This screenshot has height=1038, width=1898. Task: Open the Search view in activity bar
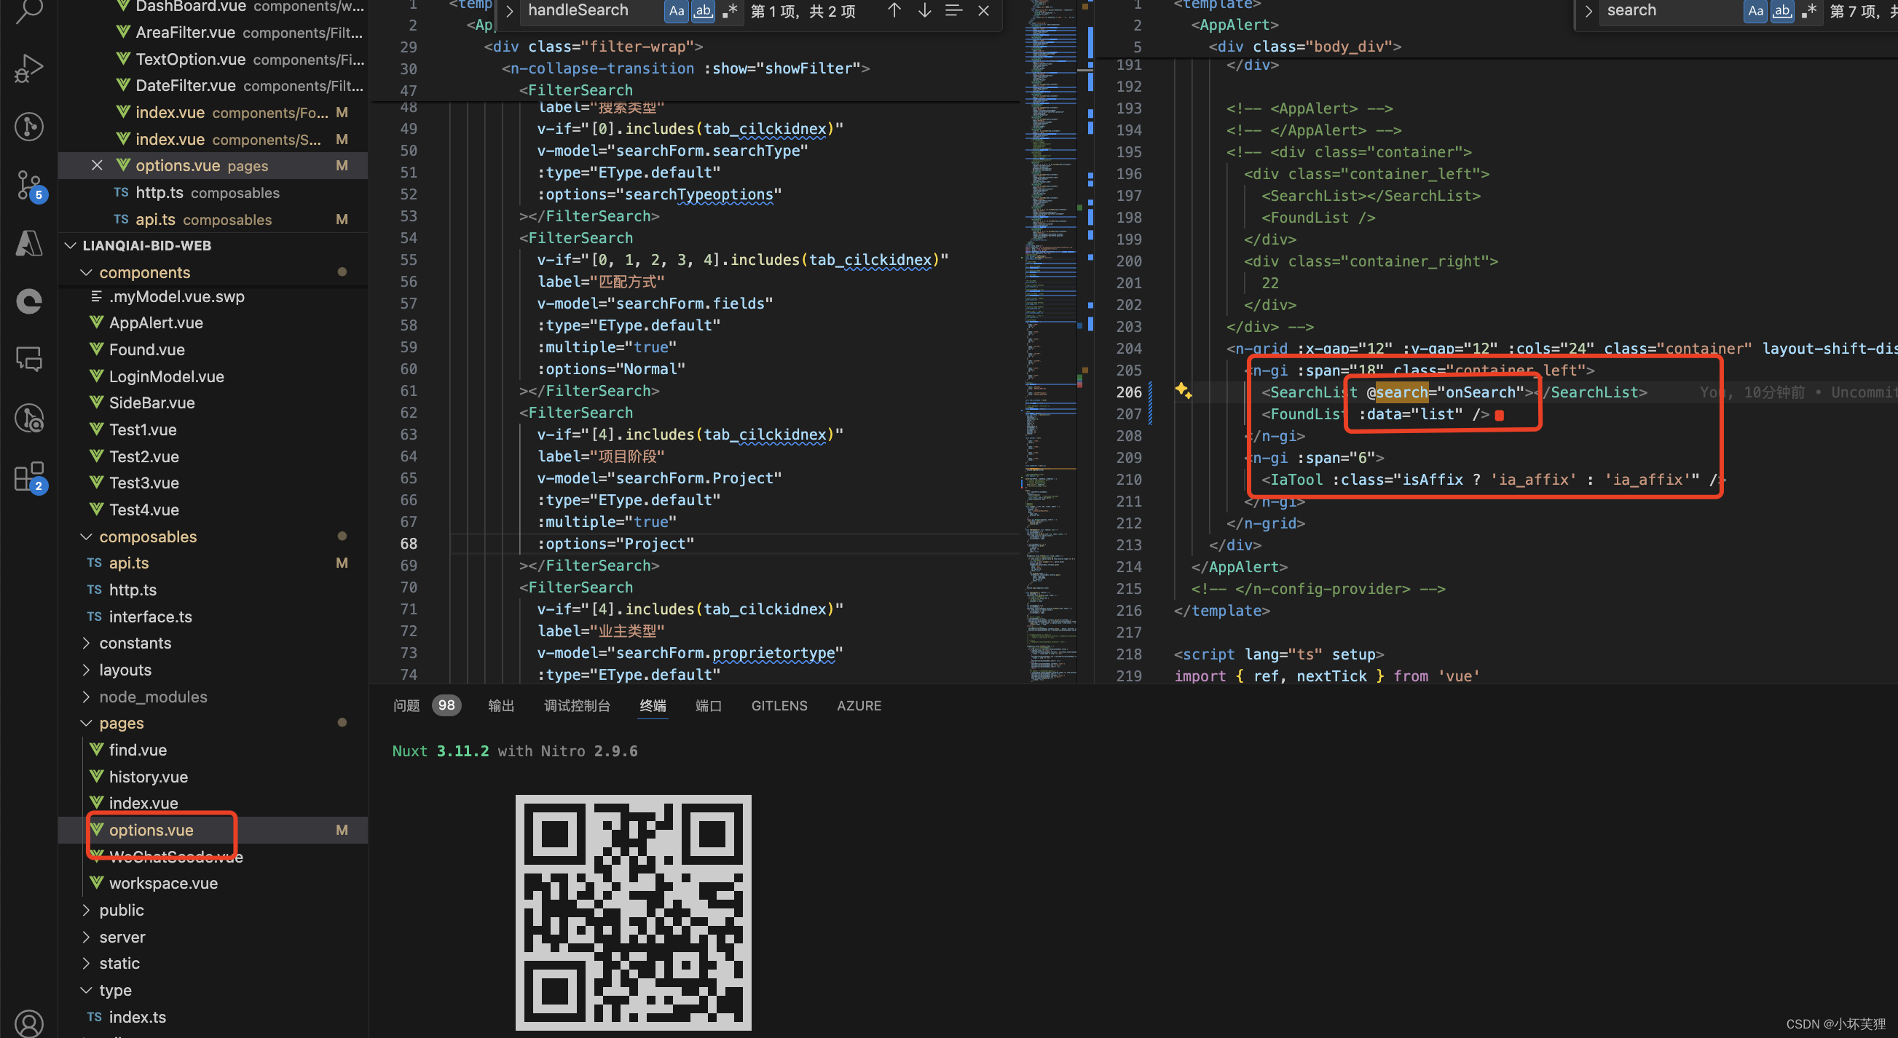click(x=28, y=10)
